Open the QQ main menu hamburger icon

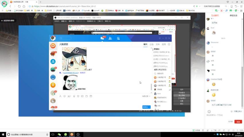point(160,38)
